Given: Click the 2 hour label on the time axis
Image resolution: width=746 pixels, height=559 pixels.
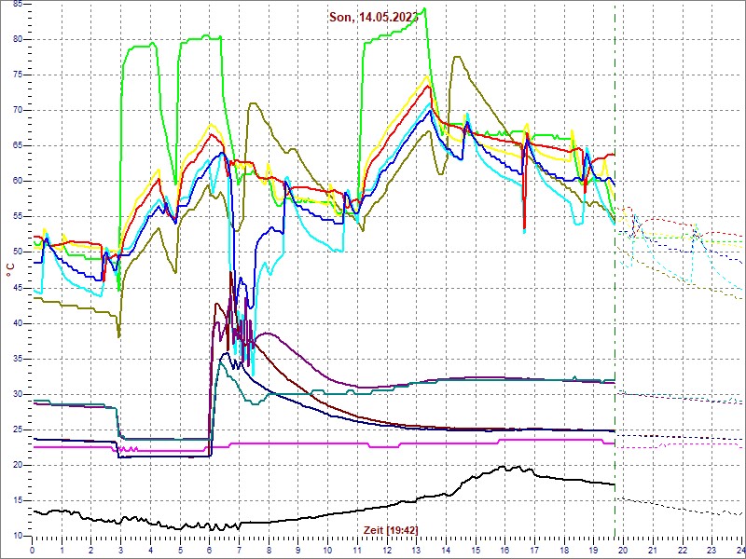Looking at the screenshot, I should [x=91, y=550].
